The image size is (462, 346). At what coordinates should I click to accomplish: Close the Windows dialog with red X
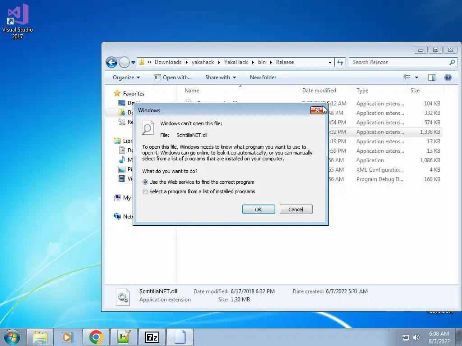click(x=317, y=110)
